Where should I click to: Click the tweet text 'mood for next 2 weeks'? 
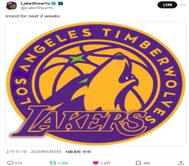(x=33, y=16)
